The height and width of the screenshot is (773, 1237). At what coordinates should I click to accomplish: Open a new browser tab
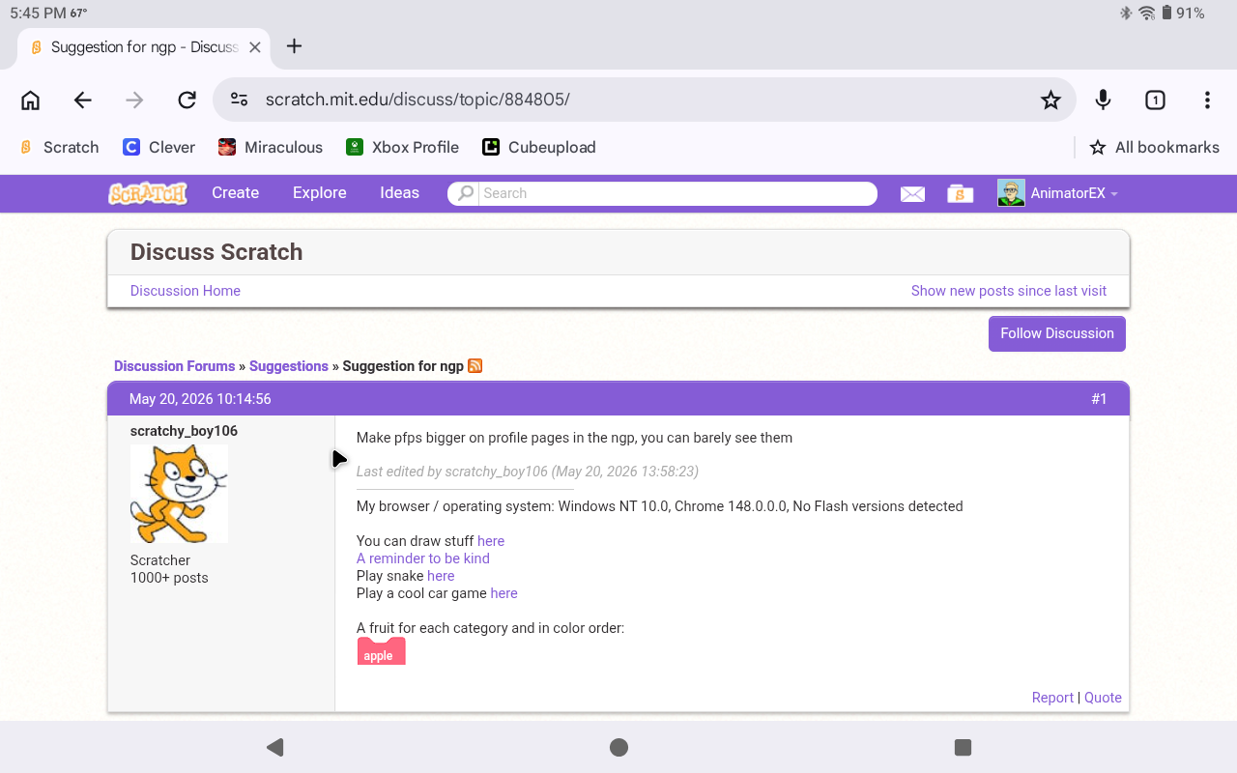click(295, 46)
